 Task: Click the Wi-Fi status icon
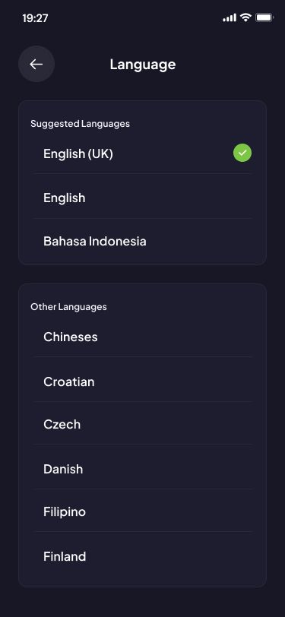pyautogui.click(x=245, y=17)
